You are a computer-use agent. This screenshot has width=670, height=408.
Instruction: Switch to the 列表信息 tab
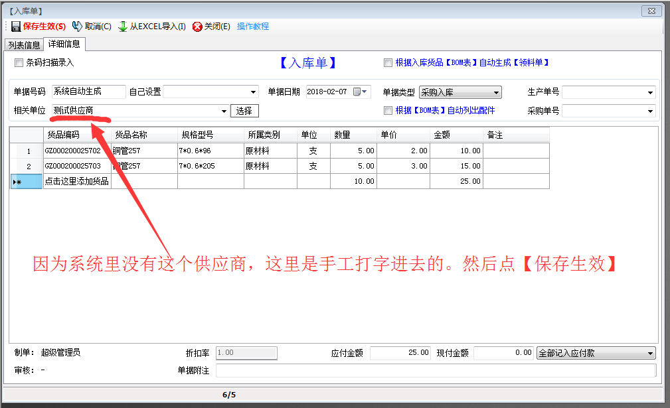[x=24, y=45]
